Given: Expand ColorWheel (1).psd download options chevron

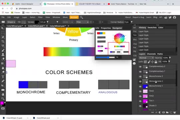Looking at the screenshot, I should (x=28, y=118).
